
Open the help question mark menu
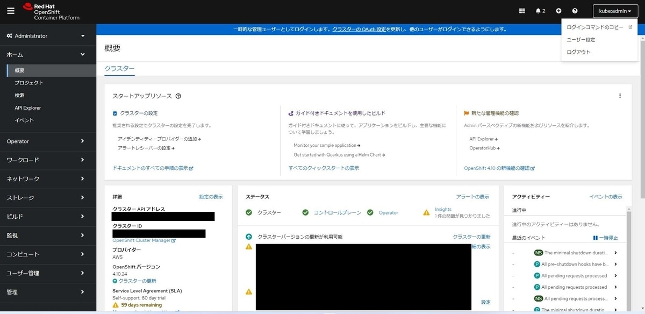coord(575,11)
